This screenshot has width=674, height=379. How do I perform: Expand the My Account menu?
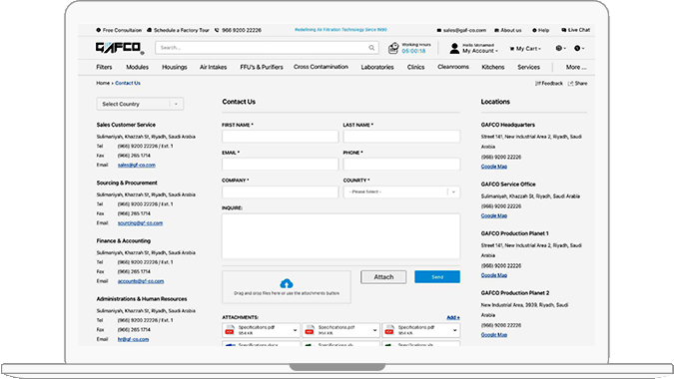(480, 51)
